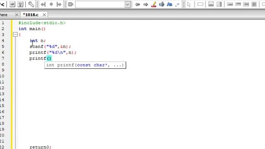Toggle regex '.*' search icon
This screenshot has width=265, height=149.
177,5
